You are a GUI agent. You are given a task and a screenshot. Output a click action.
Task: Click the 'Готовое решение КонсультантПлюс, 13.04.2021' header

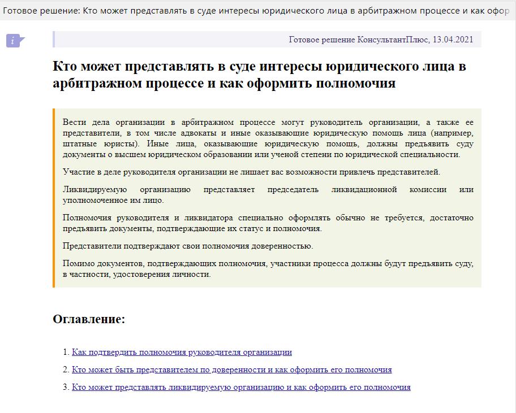[380, 40]
